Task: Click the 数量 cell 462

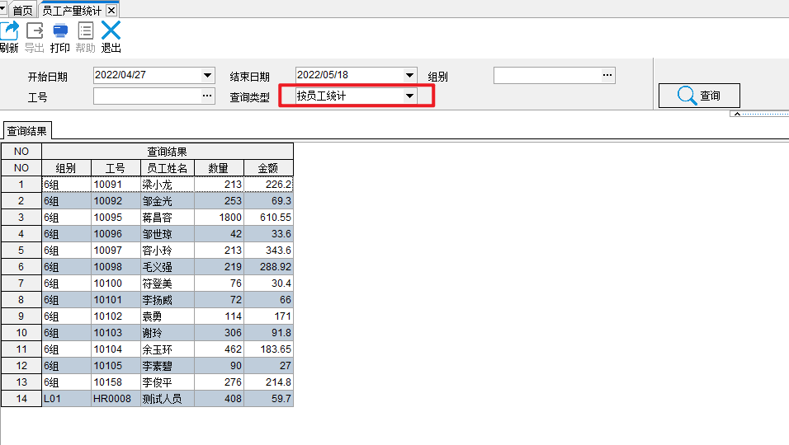Action: pos(219,349)
